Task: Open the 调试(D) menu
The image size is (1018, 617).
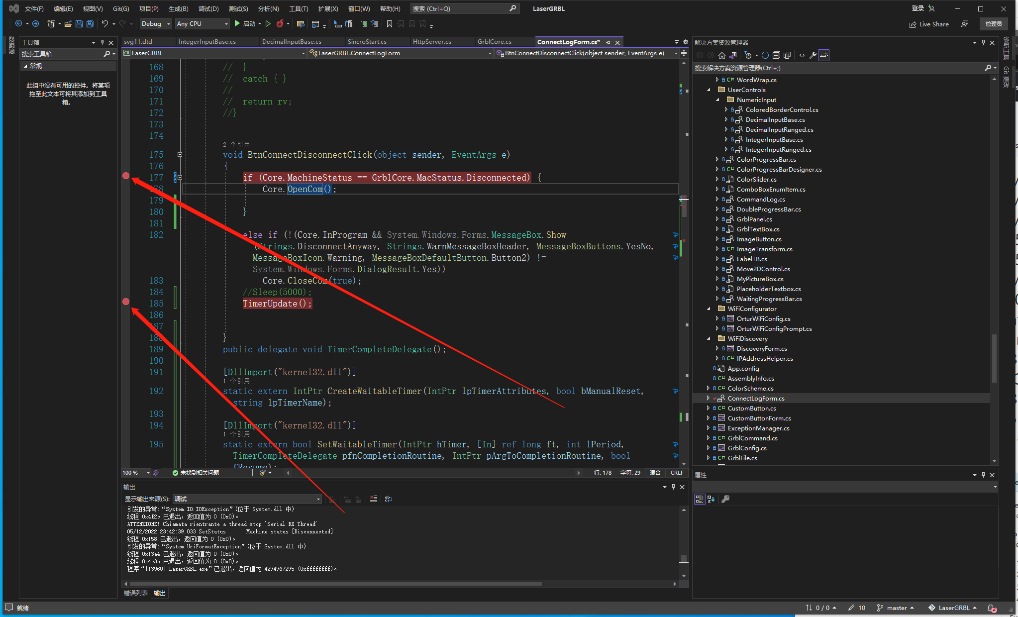Action: [208, 8]
